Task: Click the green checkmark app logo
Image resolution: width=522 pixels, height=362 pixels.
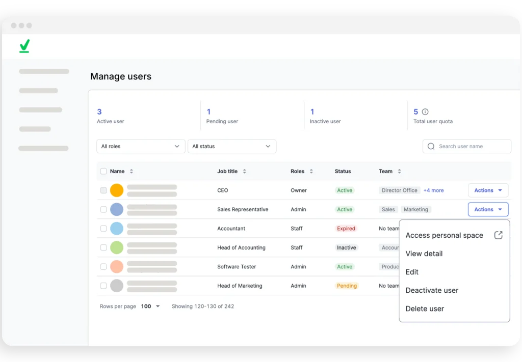Action: click(x=24, y=46)
